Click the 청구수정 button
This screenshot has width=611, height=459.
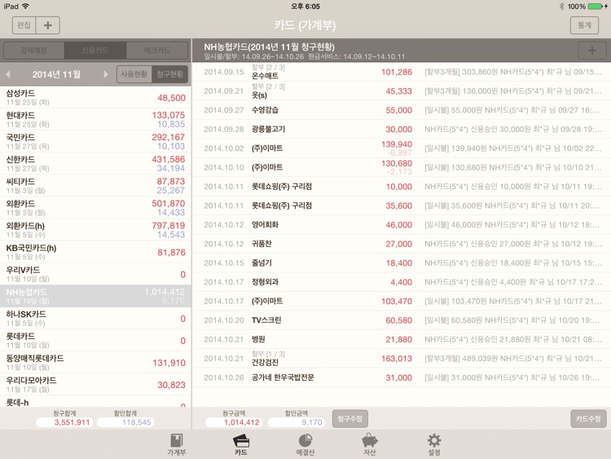350,418
